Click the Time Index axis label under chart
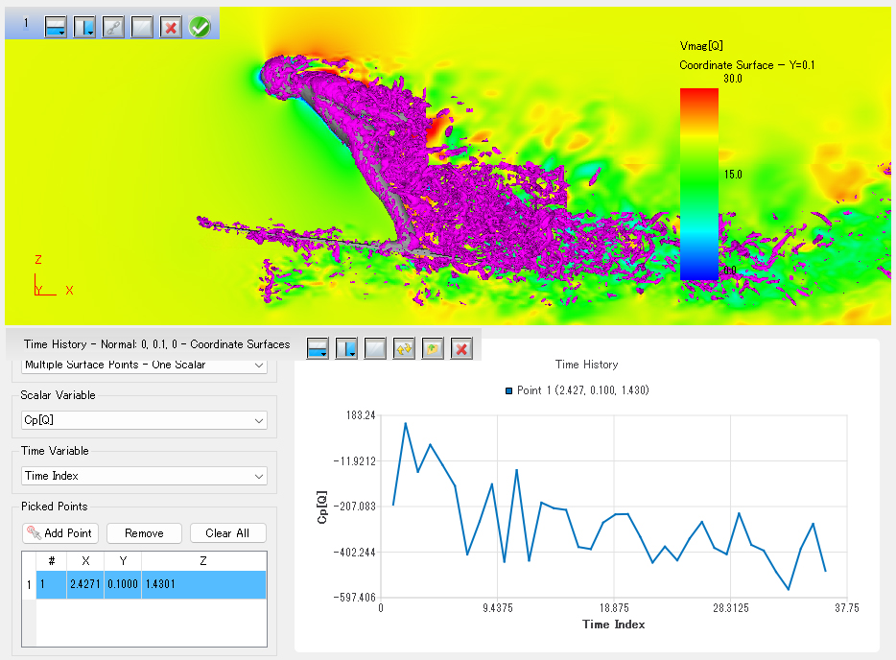This screenshot has height=660, width=896. coord(614,625)
